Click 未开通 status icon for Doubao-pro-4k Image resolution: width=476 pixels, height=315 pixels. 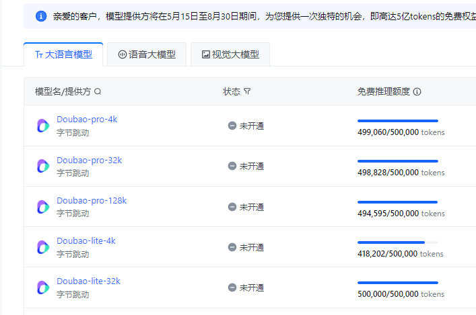coord(232,126)
